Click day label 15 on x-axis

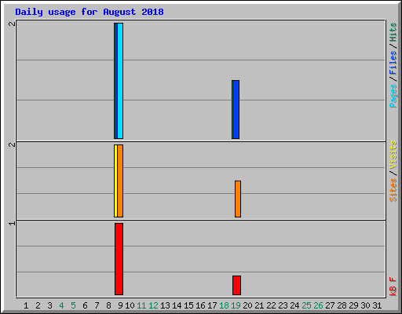point(188,305)
